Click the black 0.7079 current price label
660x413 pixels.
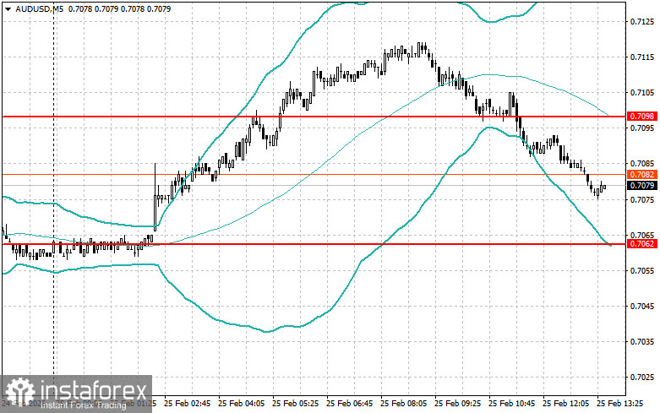pos(642,186)
